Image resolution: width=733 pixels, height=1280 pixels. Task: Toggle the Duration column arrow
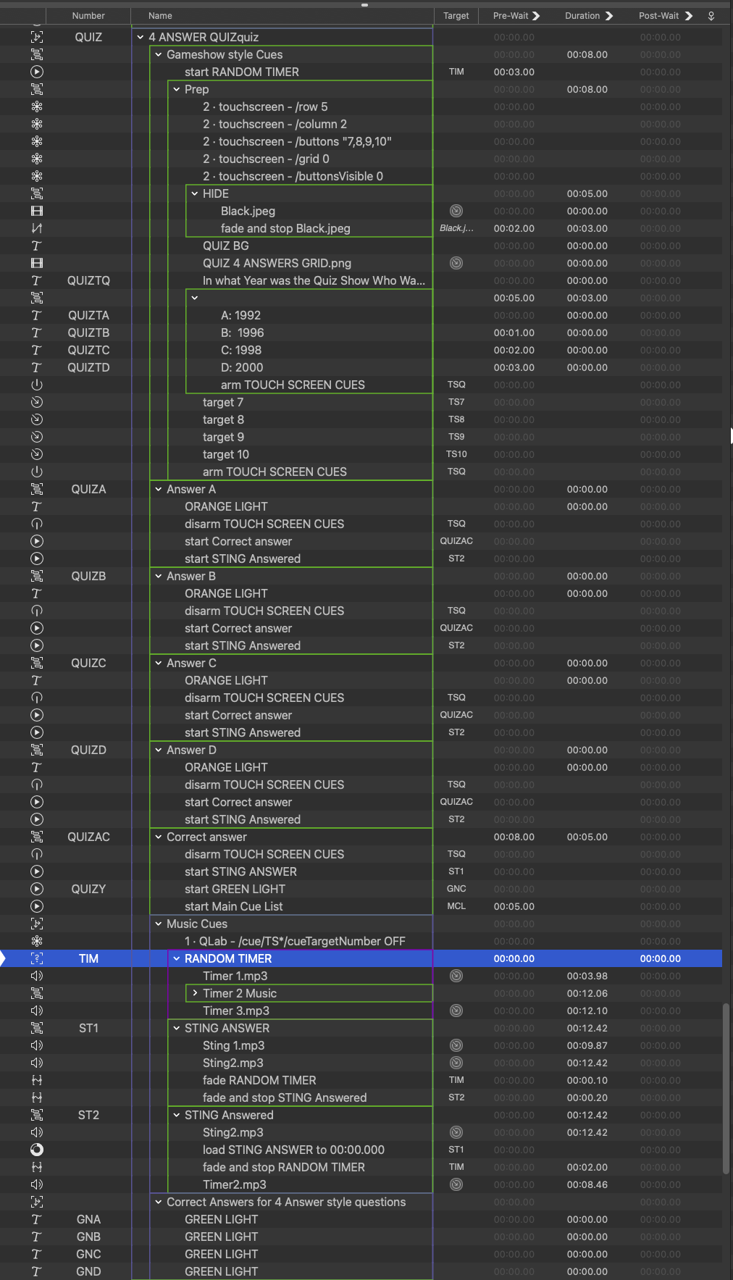(x=608, y=16)
